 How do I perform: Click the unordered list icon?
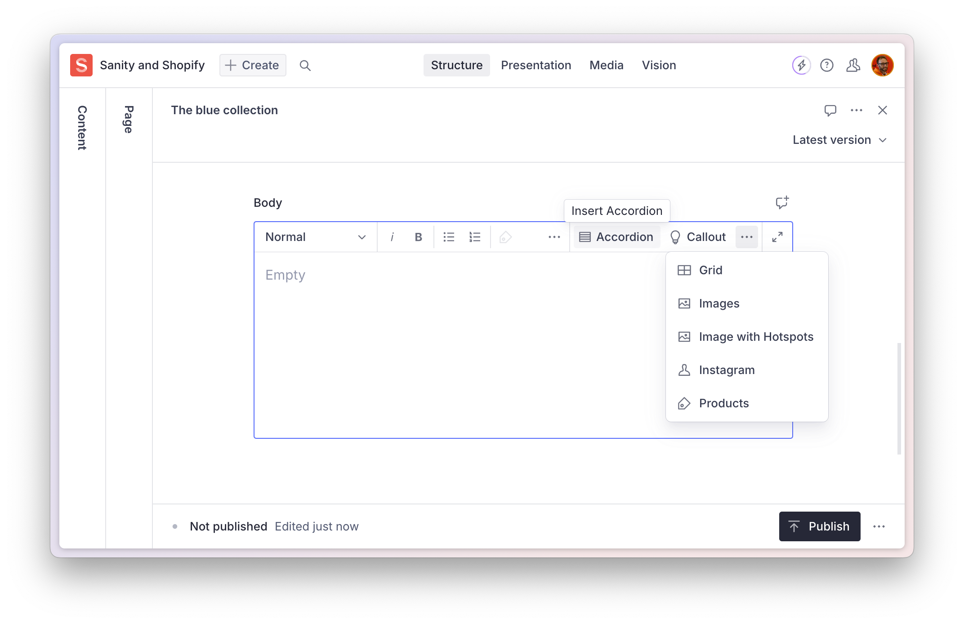pyautogui.click(x=448, y=237)
